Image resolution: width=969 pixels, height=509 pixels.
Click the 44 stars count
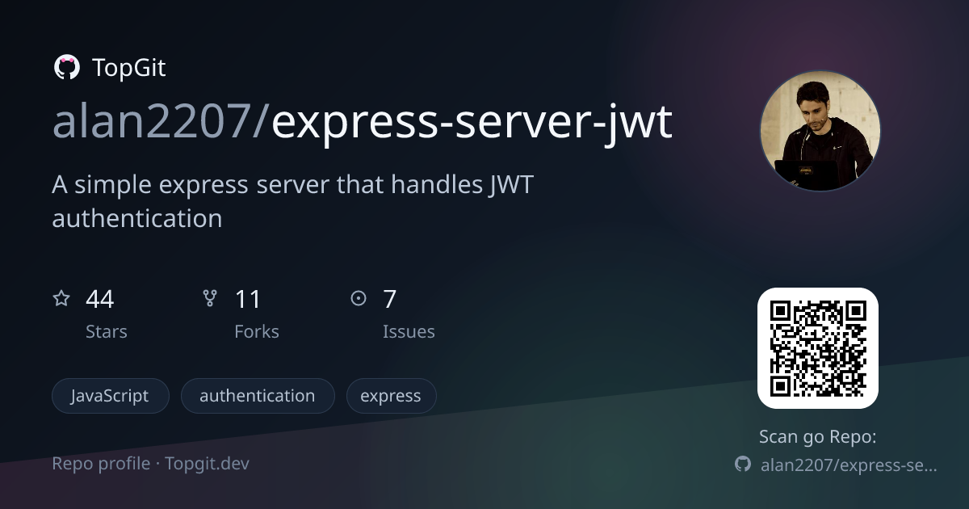(x=99, y=300)
